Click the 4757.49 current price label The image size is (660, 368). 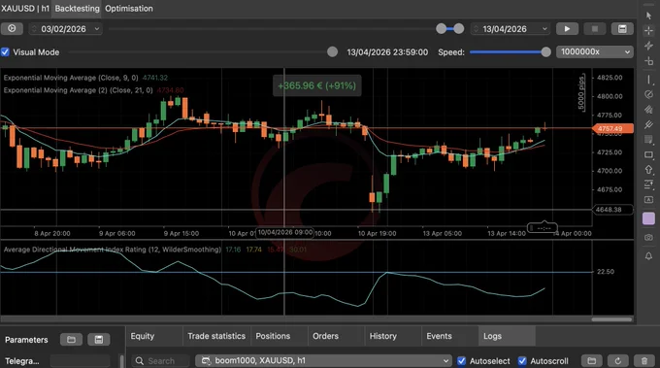tap(612, 128)
